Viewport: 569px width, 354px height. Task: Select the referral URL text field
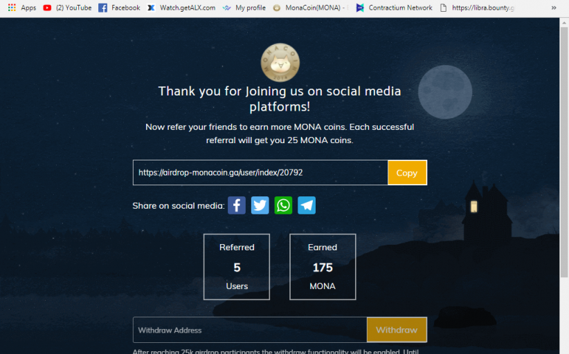(260, 173)
